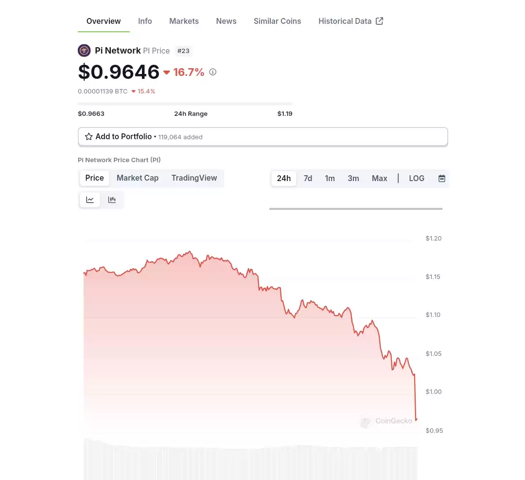Switch to candlestick chart view icon
This screenshot has height=480, width=525.
click(x=112, y=200)
